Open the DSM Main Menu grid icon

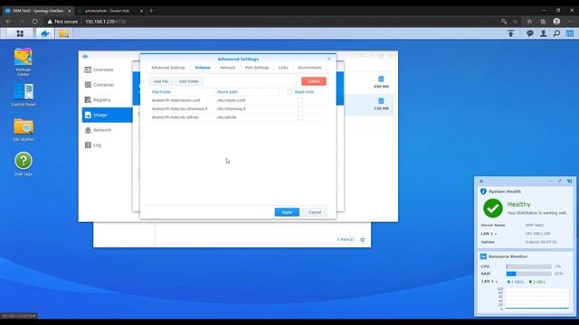click(20, 33)
